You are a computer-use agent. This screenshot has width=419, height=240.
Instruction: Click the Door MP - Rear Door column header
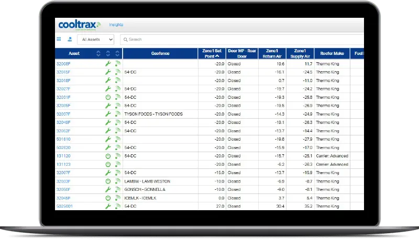coord(242,53)
